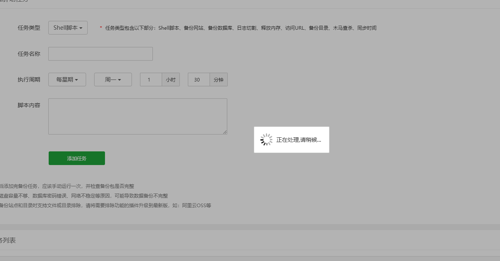Viewport: 500px width, 261px height.
Task: Open the 每星期 cycle dropdown
Action: [x=67, y=80]
